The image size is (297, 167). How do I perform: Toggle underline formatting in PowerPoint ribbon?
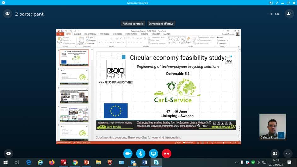[105, 43]
